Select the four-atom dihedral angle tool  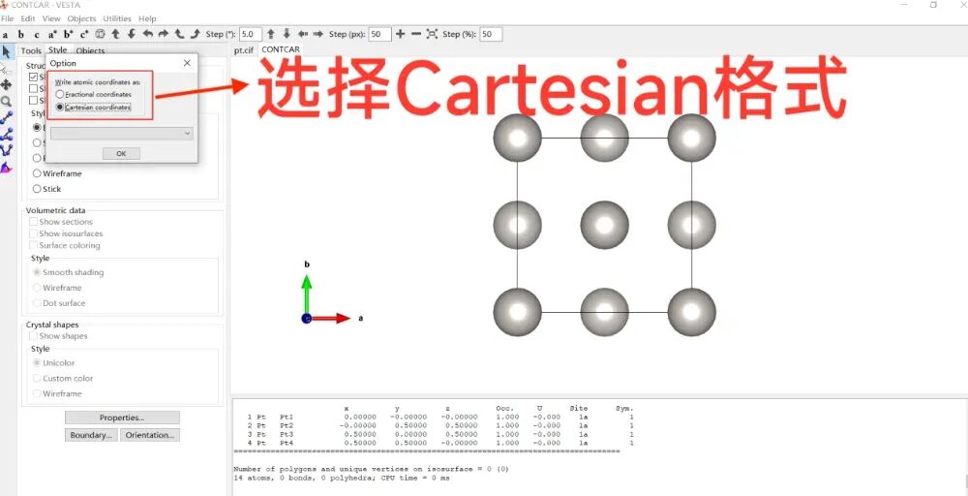click(6, 150)
